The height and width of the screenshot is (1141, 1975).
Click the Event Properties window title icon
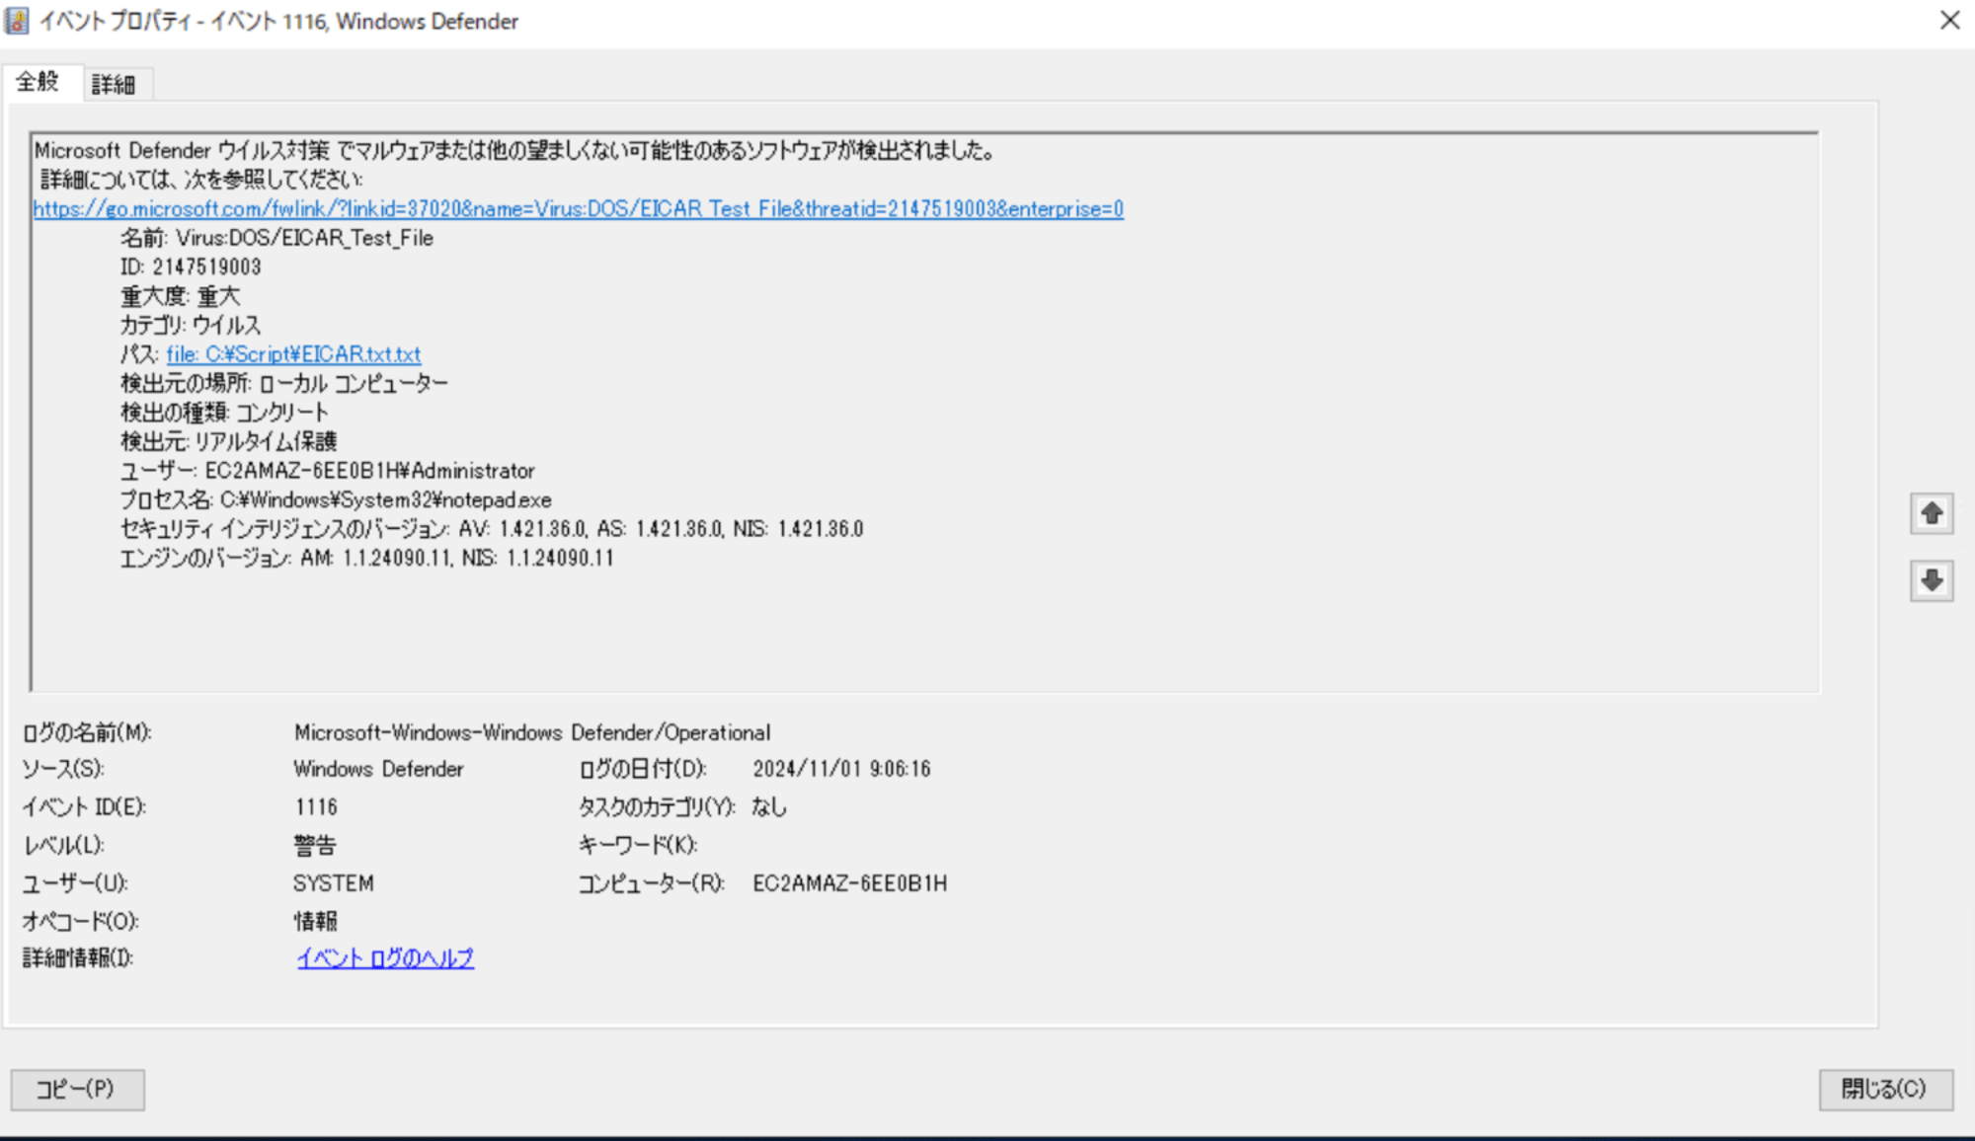click(17, 21)
